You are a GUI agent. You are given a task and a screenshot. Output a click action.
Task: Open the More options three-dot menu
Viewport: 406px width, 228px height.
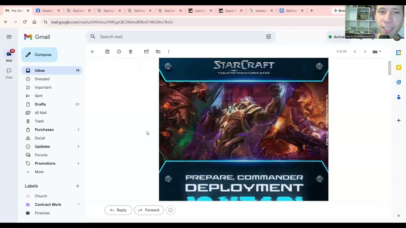point(168,52)
